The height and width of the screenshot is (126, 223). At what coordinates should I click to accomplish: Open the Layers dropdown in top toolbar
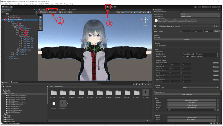tap(206, 7)
